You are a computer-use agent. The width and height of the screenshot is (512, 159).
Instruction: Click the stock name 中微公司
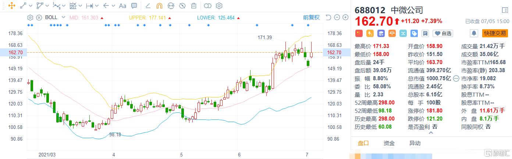click(406, 10)
